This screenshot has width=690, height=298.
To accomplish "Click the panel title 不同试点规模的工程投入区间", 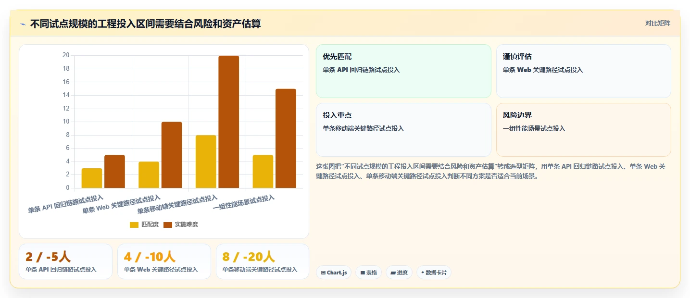I will point(145,24).
